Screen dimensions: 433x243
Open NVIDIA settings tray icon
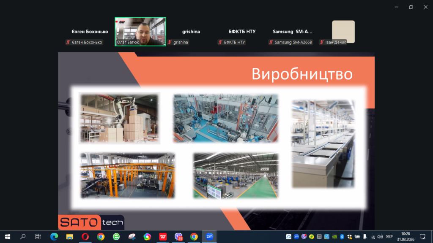tap(334, 237)
